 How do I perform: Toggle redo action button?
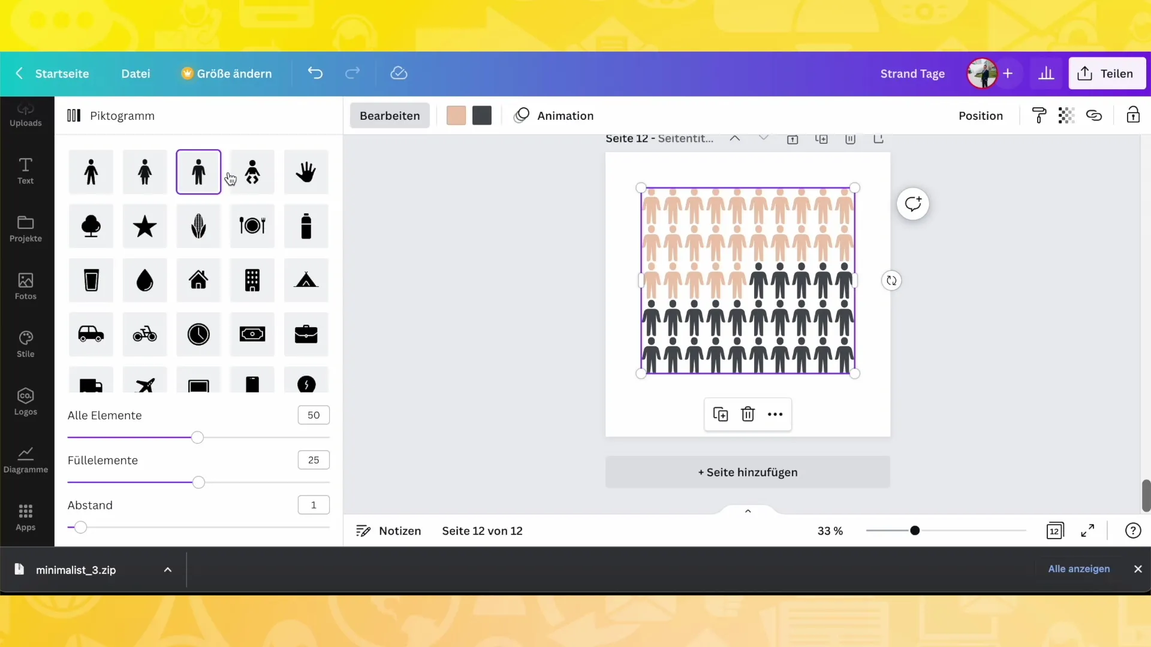(x=353, y=72)
